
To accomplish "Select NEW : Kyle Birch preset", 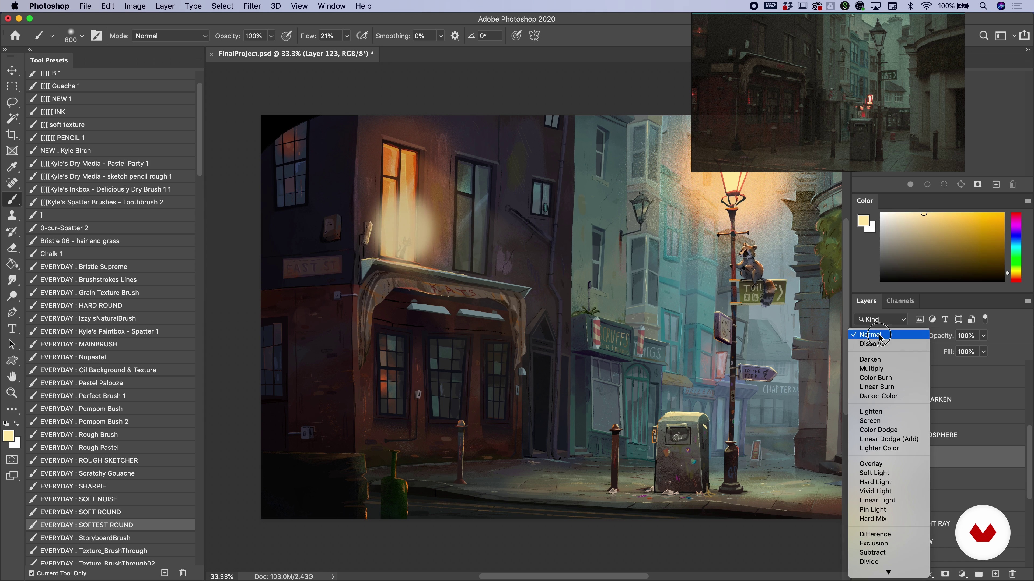I will pyautogui.click(x=111, y=150).
